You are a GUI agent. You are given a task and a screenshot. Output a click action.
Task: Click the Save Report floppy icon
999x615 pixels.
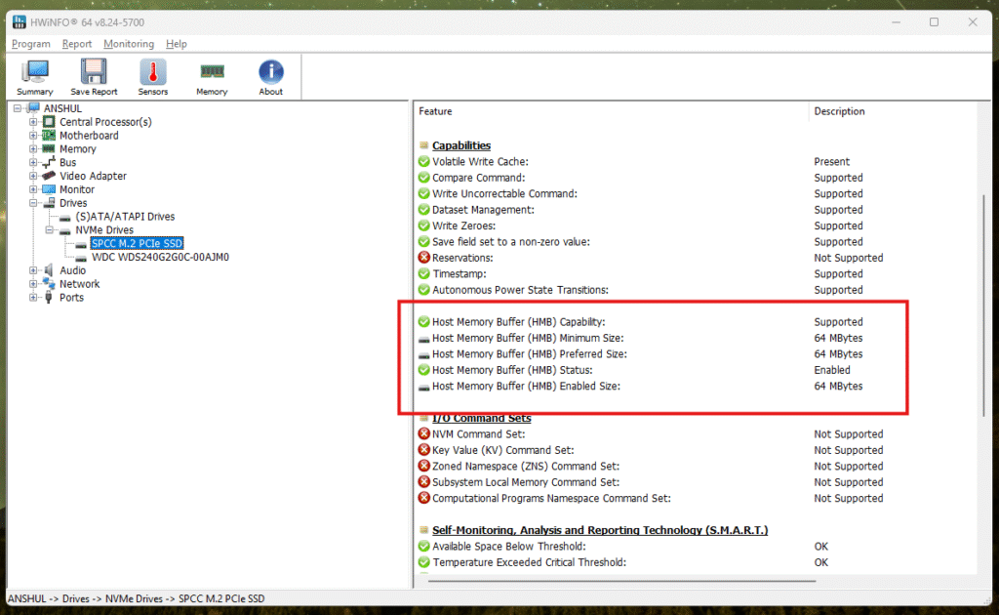pyautogui.click(x=94, y=77)
